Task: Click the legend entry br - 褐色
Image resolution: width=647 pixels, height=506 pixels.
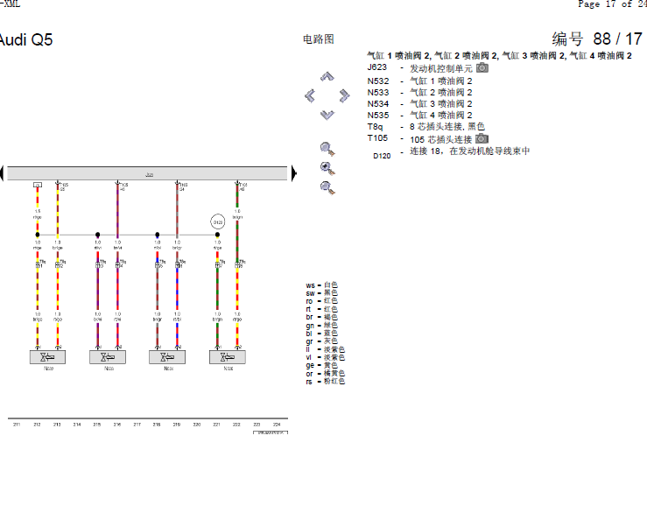Action: (322, 318)
